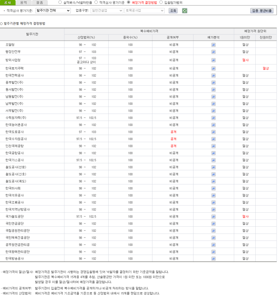
Task: Click 97.5 ~ 102.5 range in 한국가스공사 row
Action: tap(86, 160)
